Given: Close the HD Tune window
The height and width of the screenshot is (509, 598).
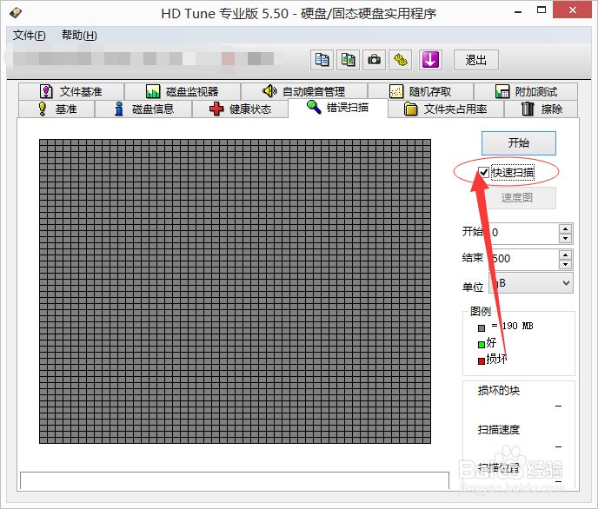Looking at the screenshot, I should (573, 10).
